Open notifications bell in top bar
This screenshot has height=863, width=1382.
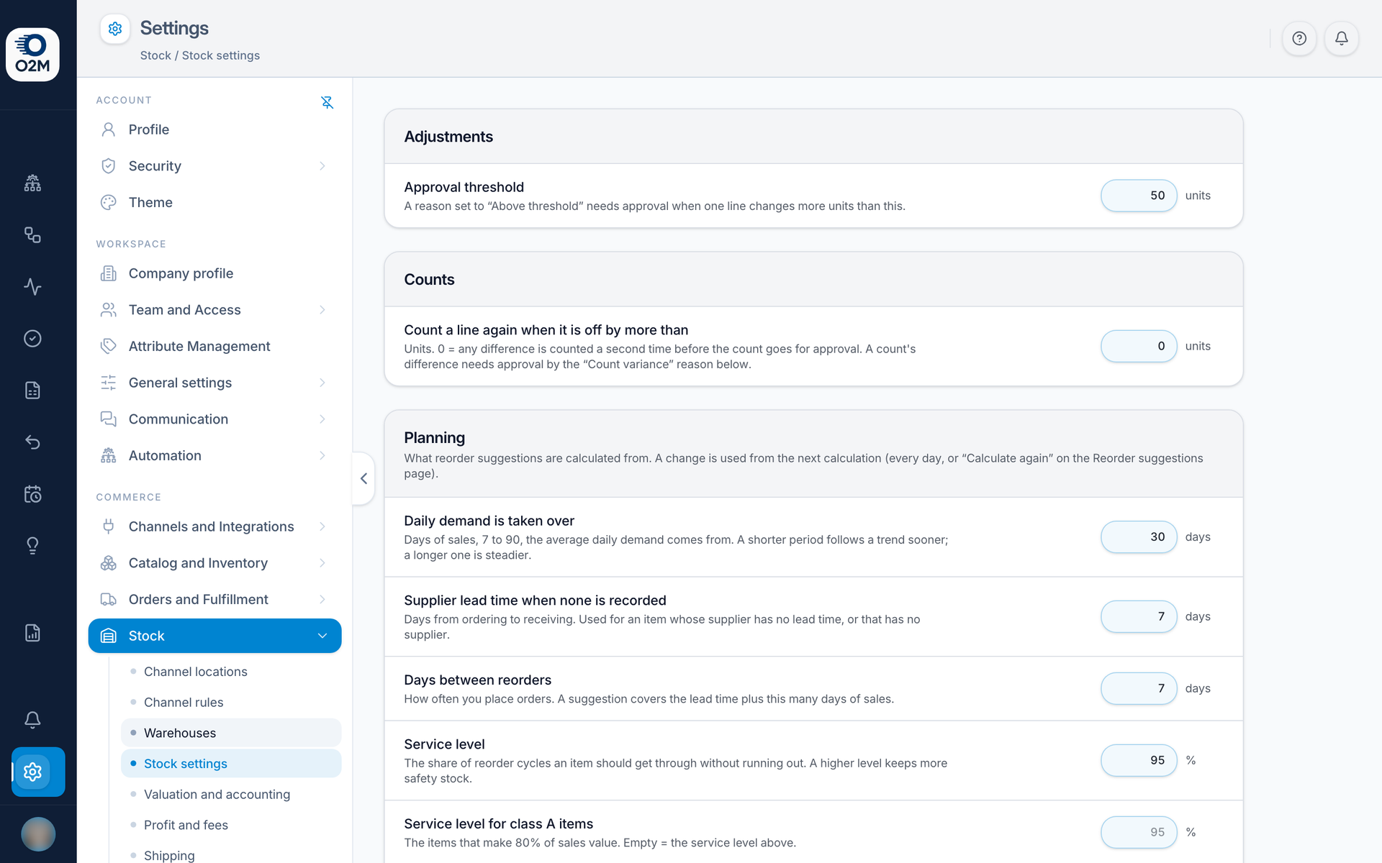(1342, 39)
